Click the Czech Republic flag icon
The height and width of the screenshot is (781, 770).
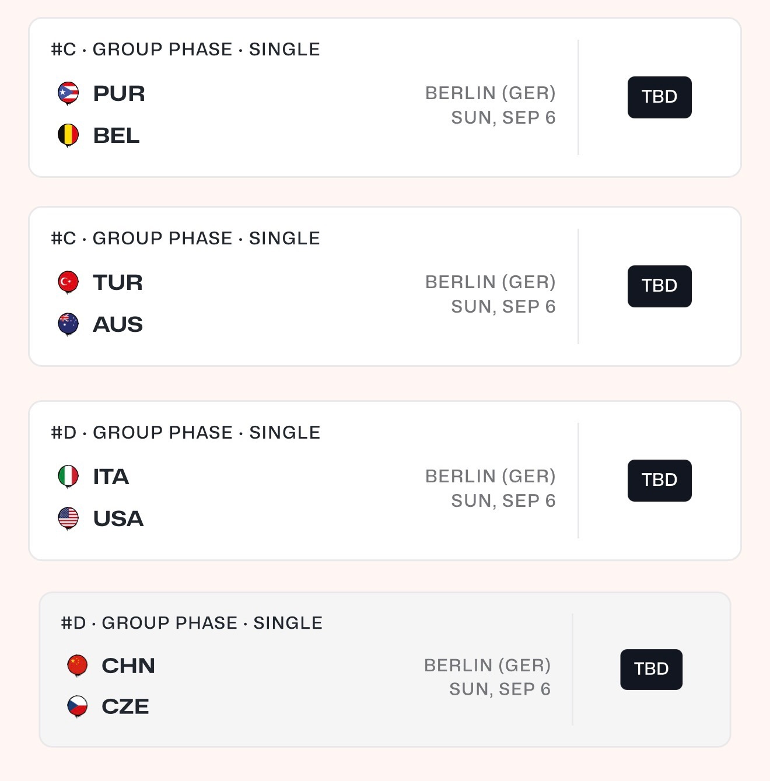pyautogui.click(x=78, y=706)
